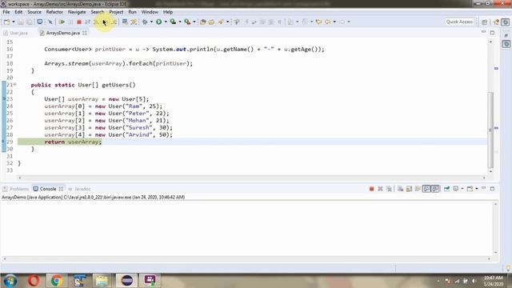This screenshot has width=512, height=288.
Task: Close the ArraysDemo.java tab
Action: click(85, 33)
